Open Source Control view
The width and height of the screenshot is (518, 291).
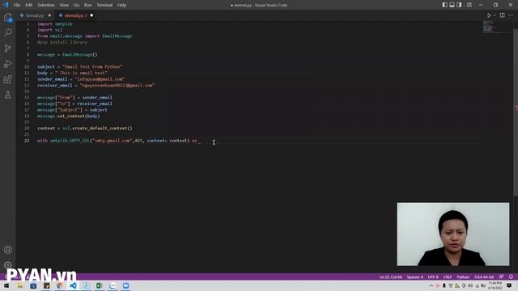tap(8, 48)
